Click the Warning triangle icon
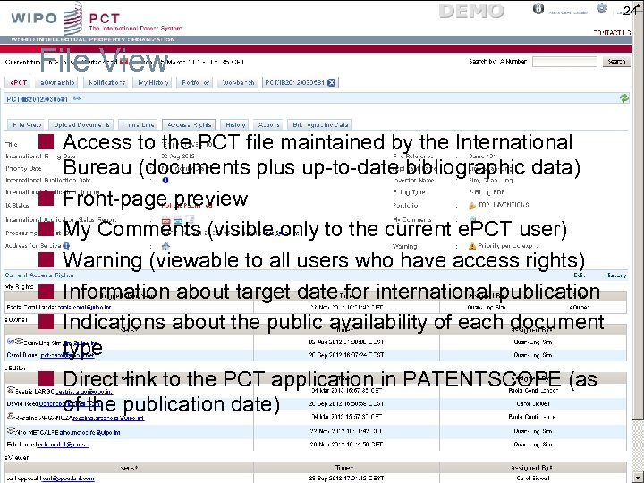Image resolution: width=644 pixels, height=483 pixels. (472, 246)
